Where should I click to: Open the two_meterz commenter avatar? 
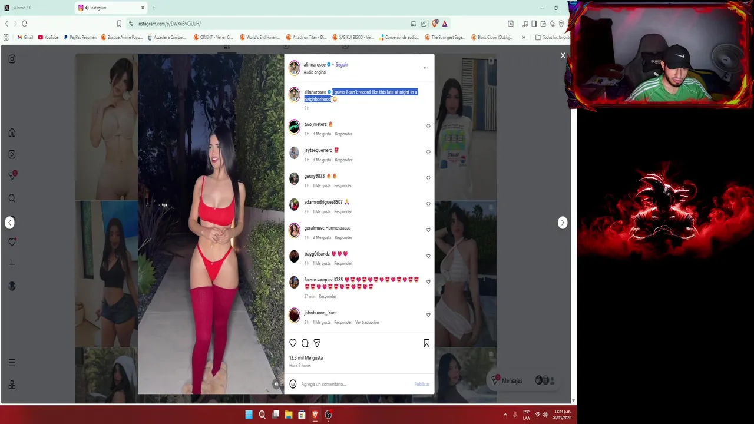pyautogui.click(x=294, y=127)
